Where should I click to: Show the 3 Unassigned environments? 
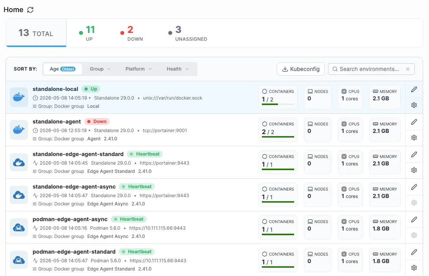click(x=188, y=33)
